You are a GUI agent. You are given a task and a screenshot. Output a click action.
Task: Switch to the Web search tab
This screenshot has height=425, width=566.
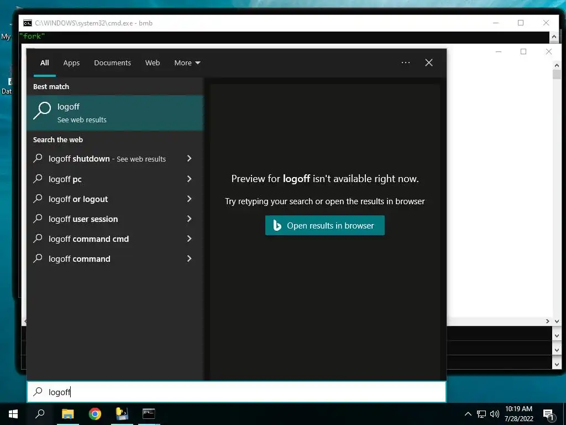click(153, 63)
